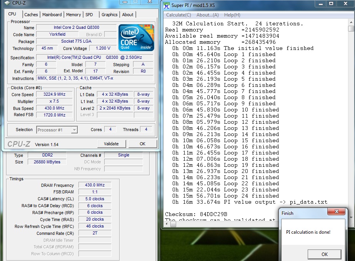Open the SPD tab

[89, 15]
